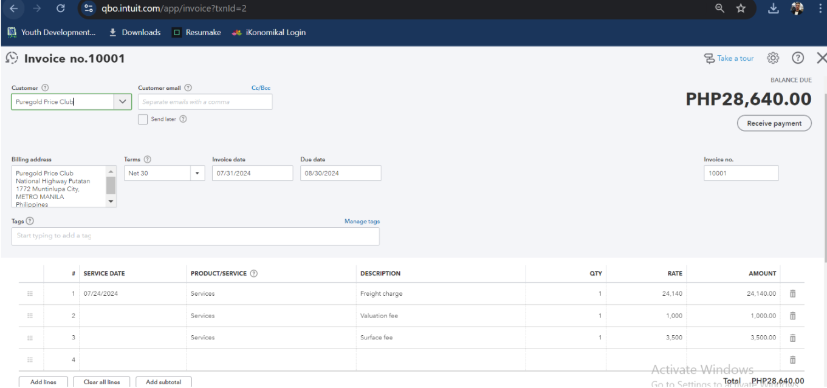Open site info icon in address bar
The image size is (827, 388).
point(89,9)
